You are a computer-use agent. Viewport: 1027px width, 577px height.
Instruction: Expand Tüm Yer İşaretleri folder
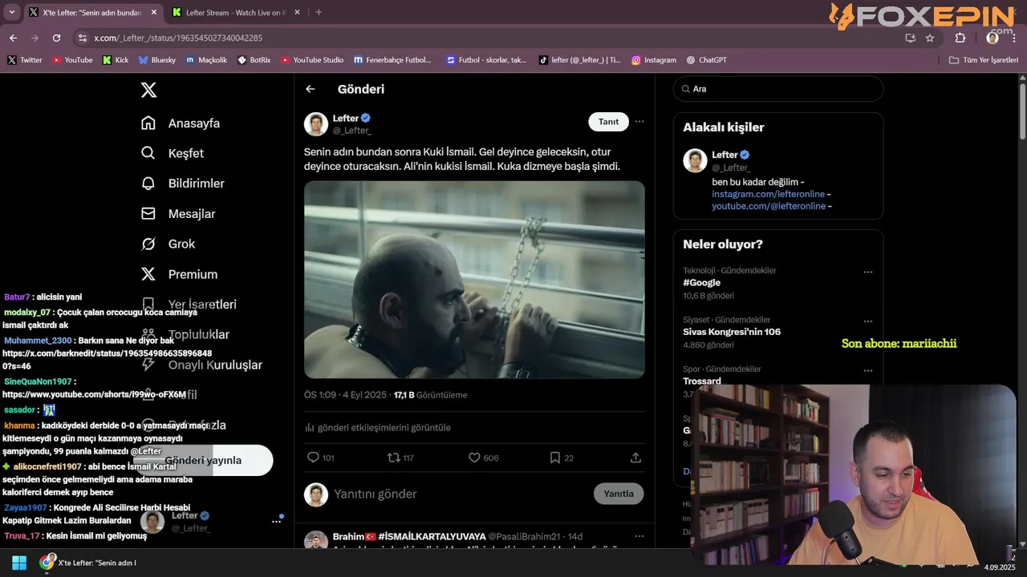(984, 60)
